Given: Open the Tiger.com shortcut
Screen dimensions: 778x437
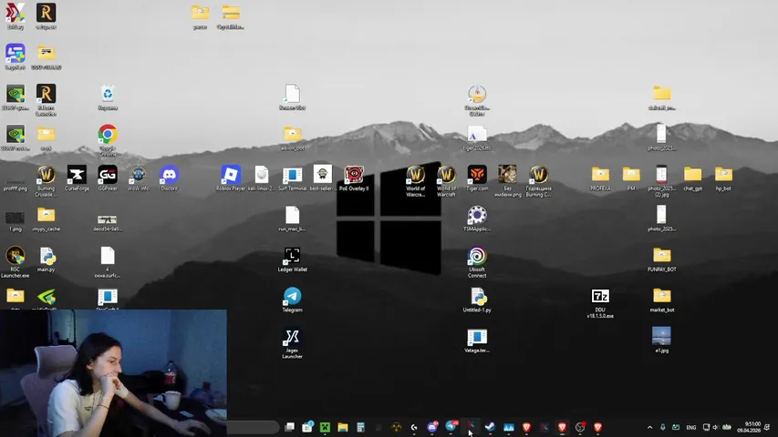Looking at the screenshot, I should pyautogui.click(x=477, y=178).
